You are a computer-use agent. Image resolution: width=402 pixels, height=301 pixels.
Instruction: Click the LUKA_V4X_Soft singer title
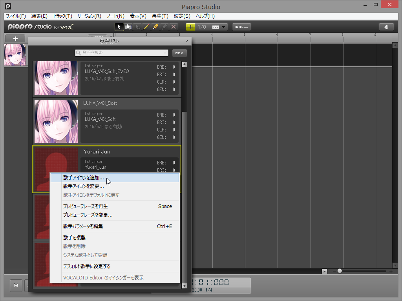tap(100, 103)
